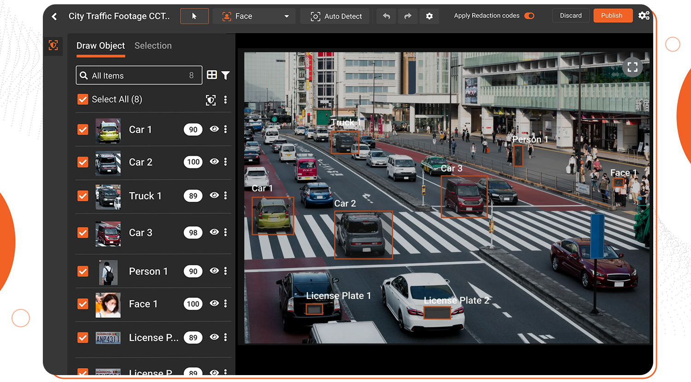Toggle Apply Redaction codes switch
Image resolution: width=691 pixels, height=382 pixels.
529,16
